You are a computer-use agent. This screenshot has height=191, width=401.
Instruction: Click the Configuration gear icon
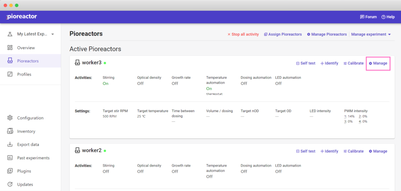pyautogui.click(x=10, y=118)
